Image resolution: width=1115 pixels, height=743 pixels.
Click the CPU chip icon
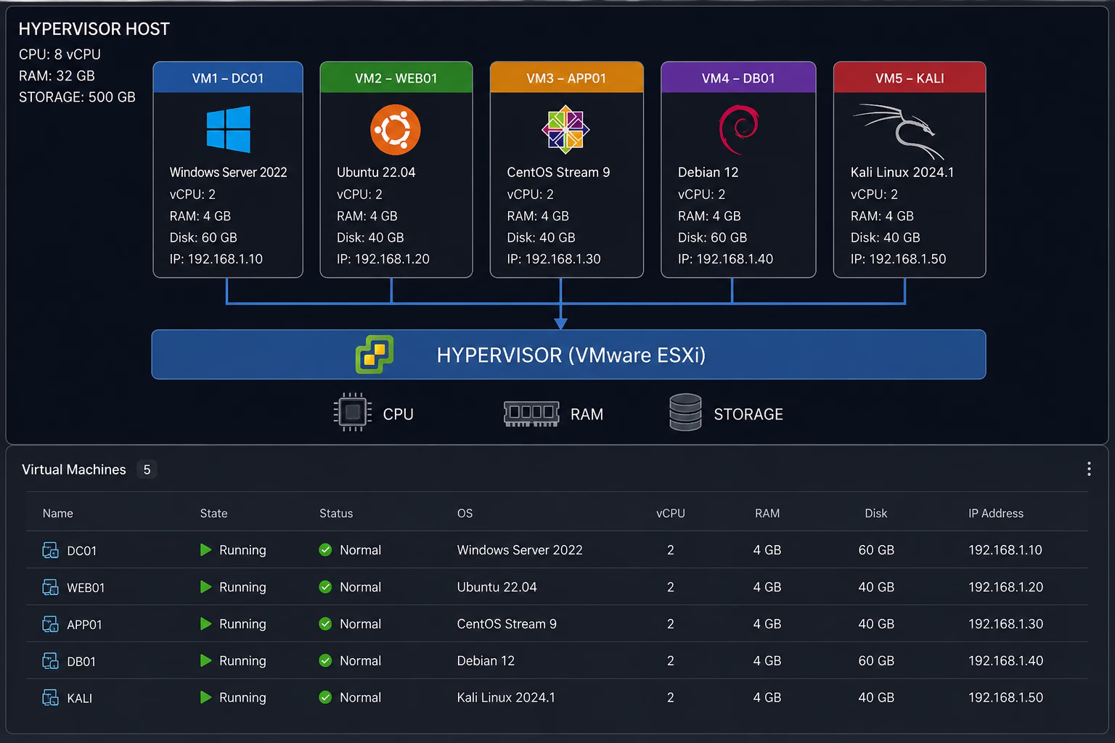(x=353, y=413)
